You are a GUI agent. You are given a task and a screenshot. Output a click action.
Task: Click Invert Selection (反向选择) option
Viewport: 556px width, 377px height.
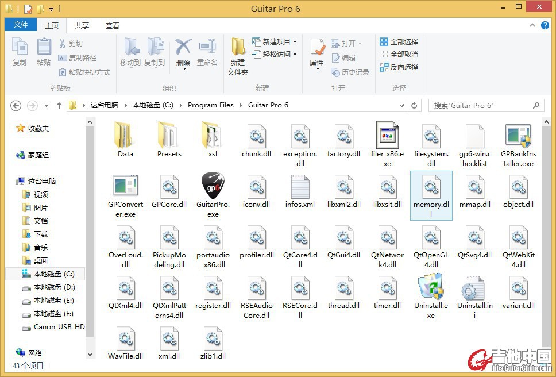coord(399,67)
